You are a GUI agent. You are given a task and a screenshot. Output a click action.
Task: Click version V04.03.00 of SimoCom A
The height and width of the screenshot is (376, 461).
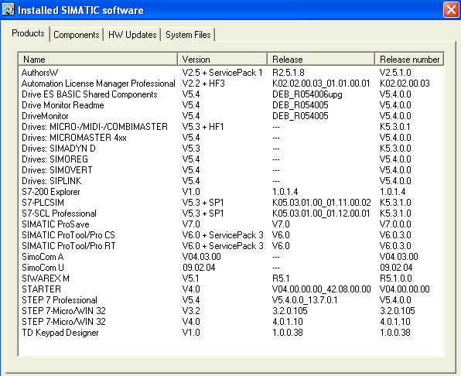coord(201,257)
